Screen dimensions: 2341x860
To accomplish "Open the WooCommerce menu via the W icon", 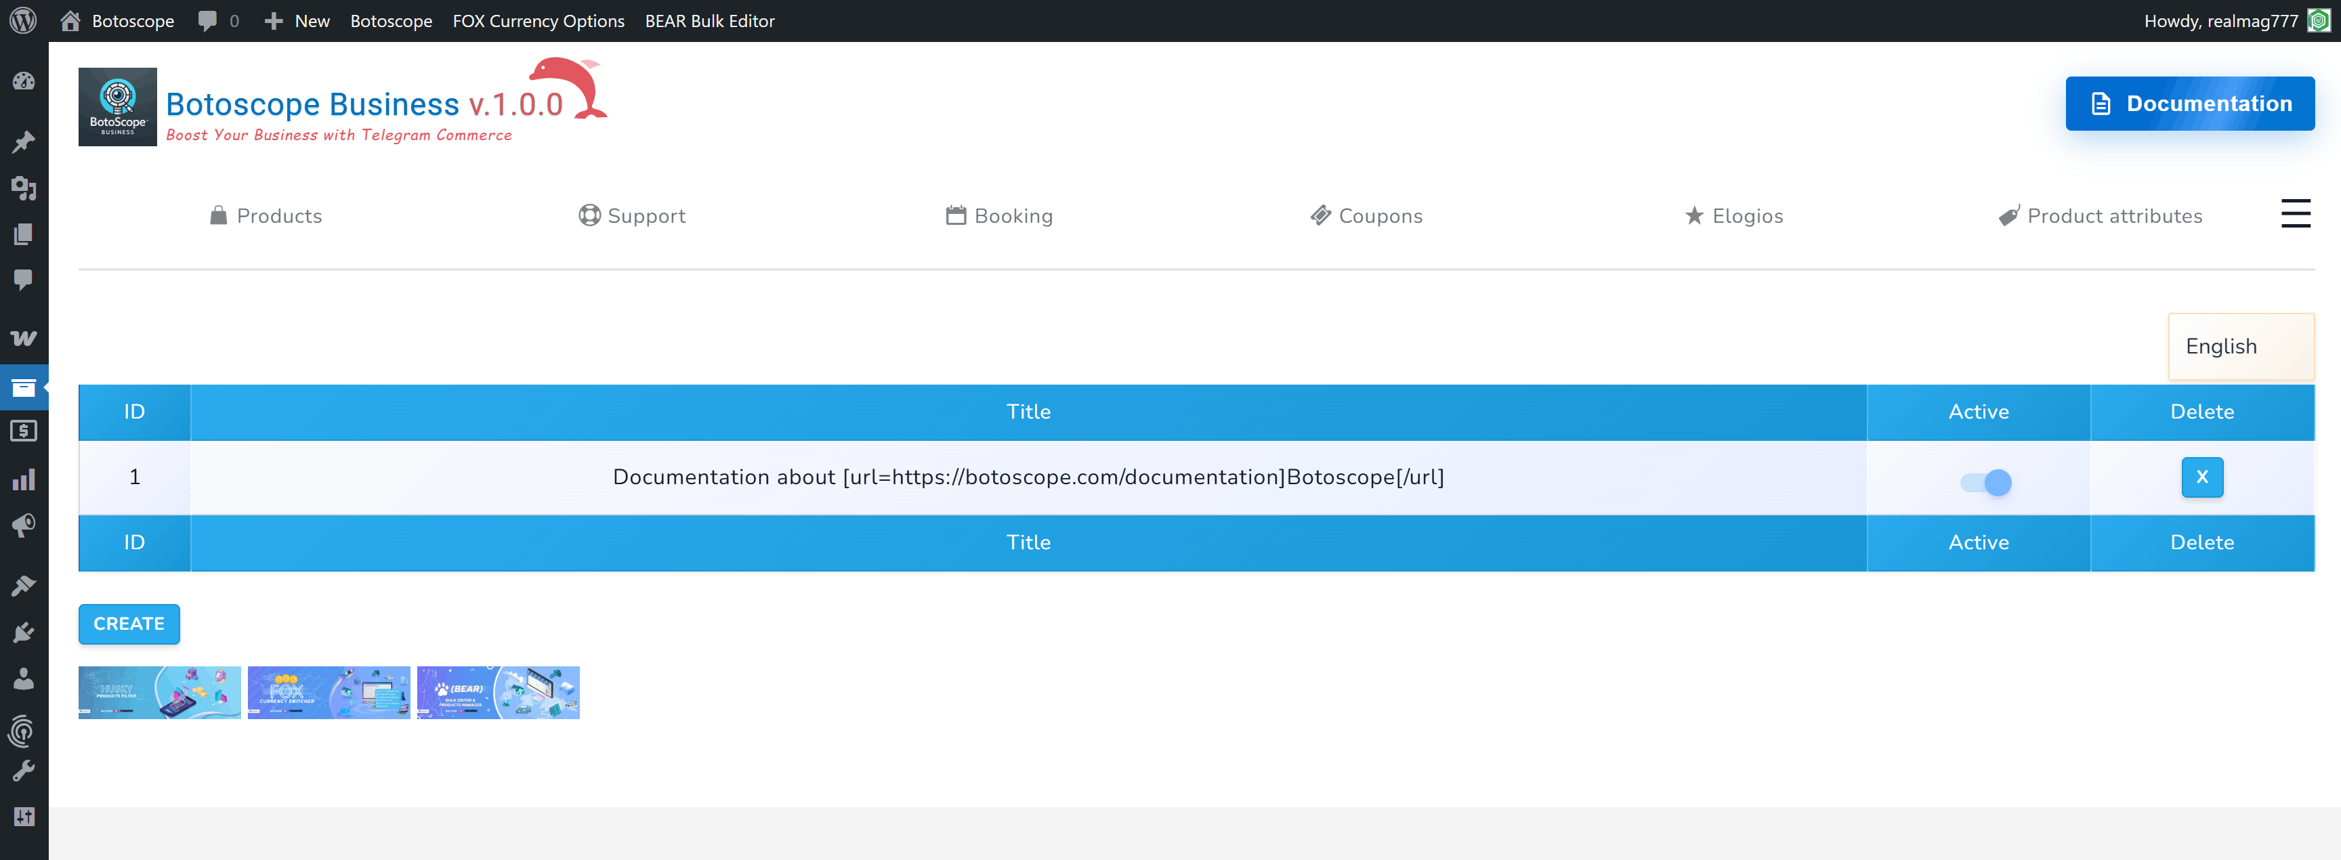I will pyautogui.click(x=24, y=338).
